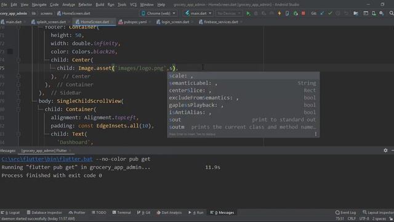Open the Event Log panel

pyautogui.click(x=346, y=213)
